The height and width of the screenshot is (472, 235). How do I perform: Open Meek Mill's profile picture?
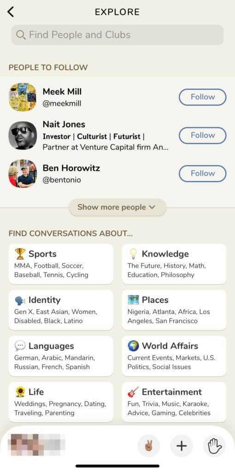point(23,97)
